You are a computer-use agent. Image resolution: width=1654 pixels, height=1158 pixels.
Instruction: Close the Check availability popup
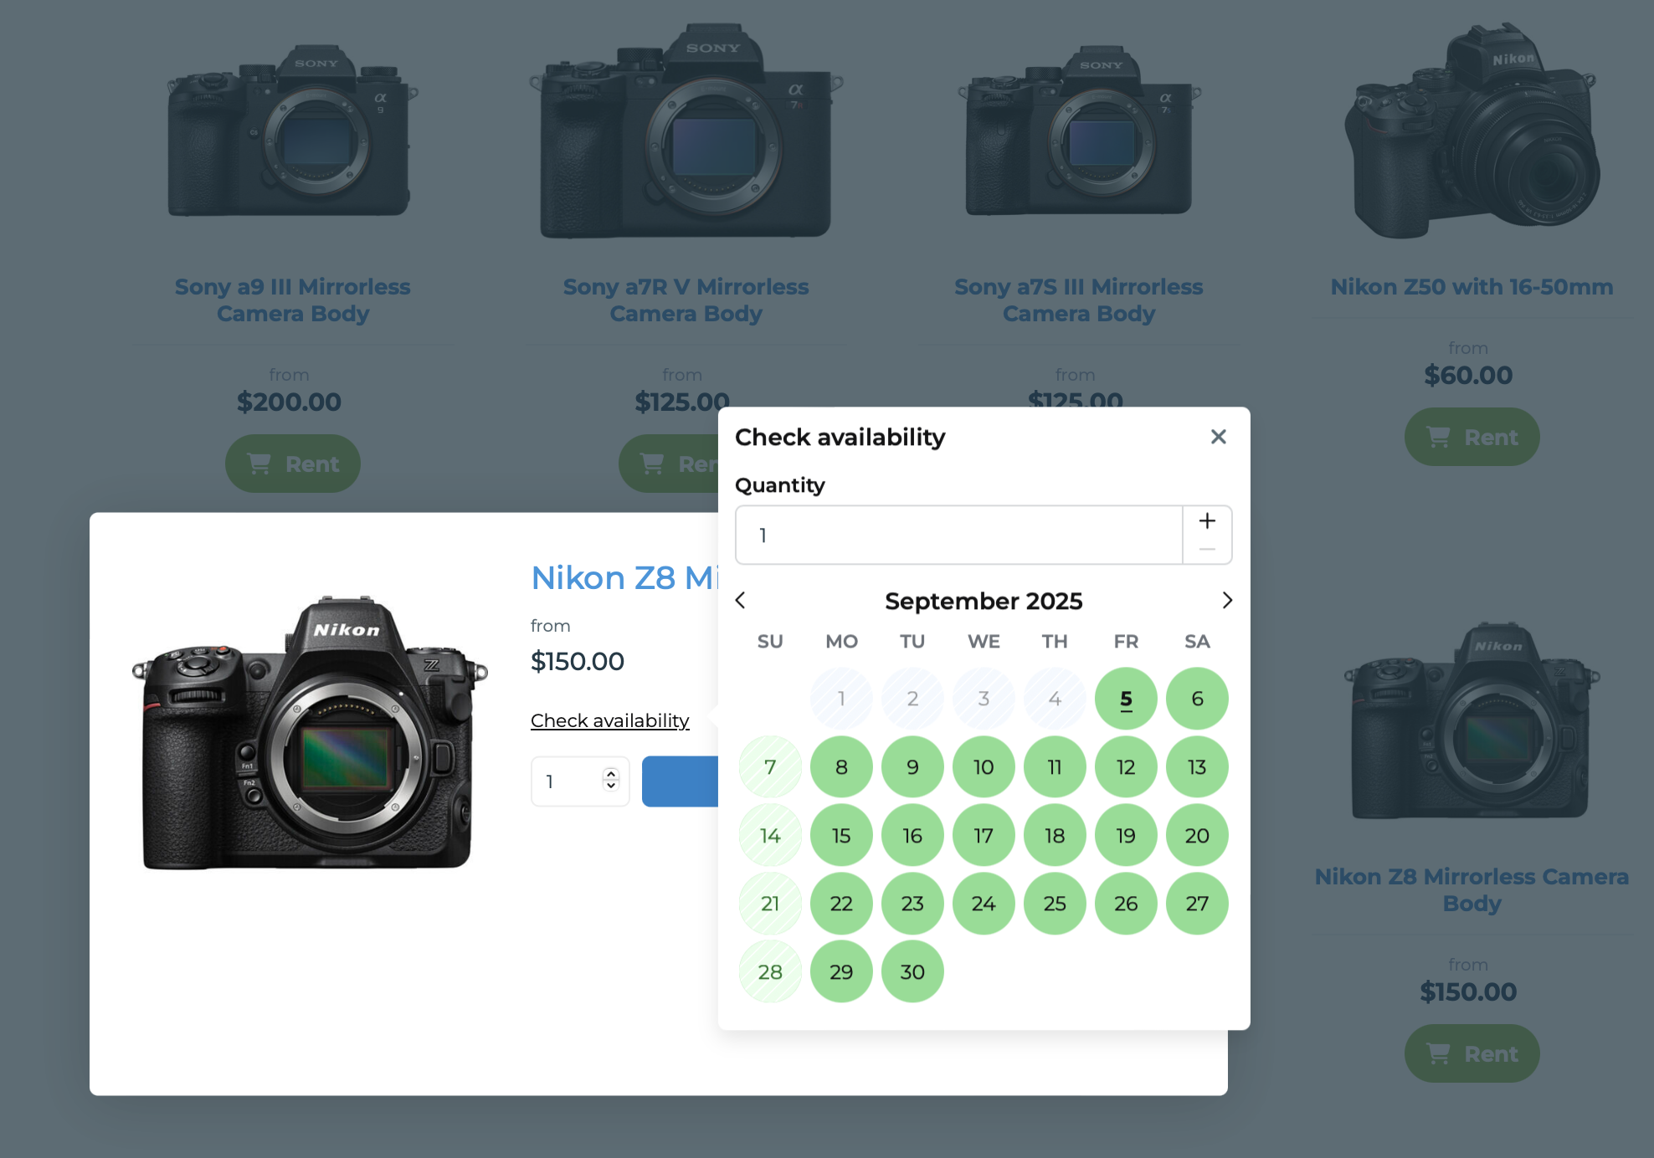(1218, 437)
